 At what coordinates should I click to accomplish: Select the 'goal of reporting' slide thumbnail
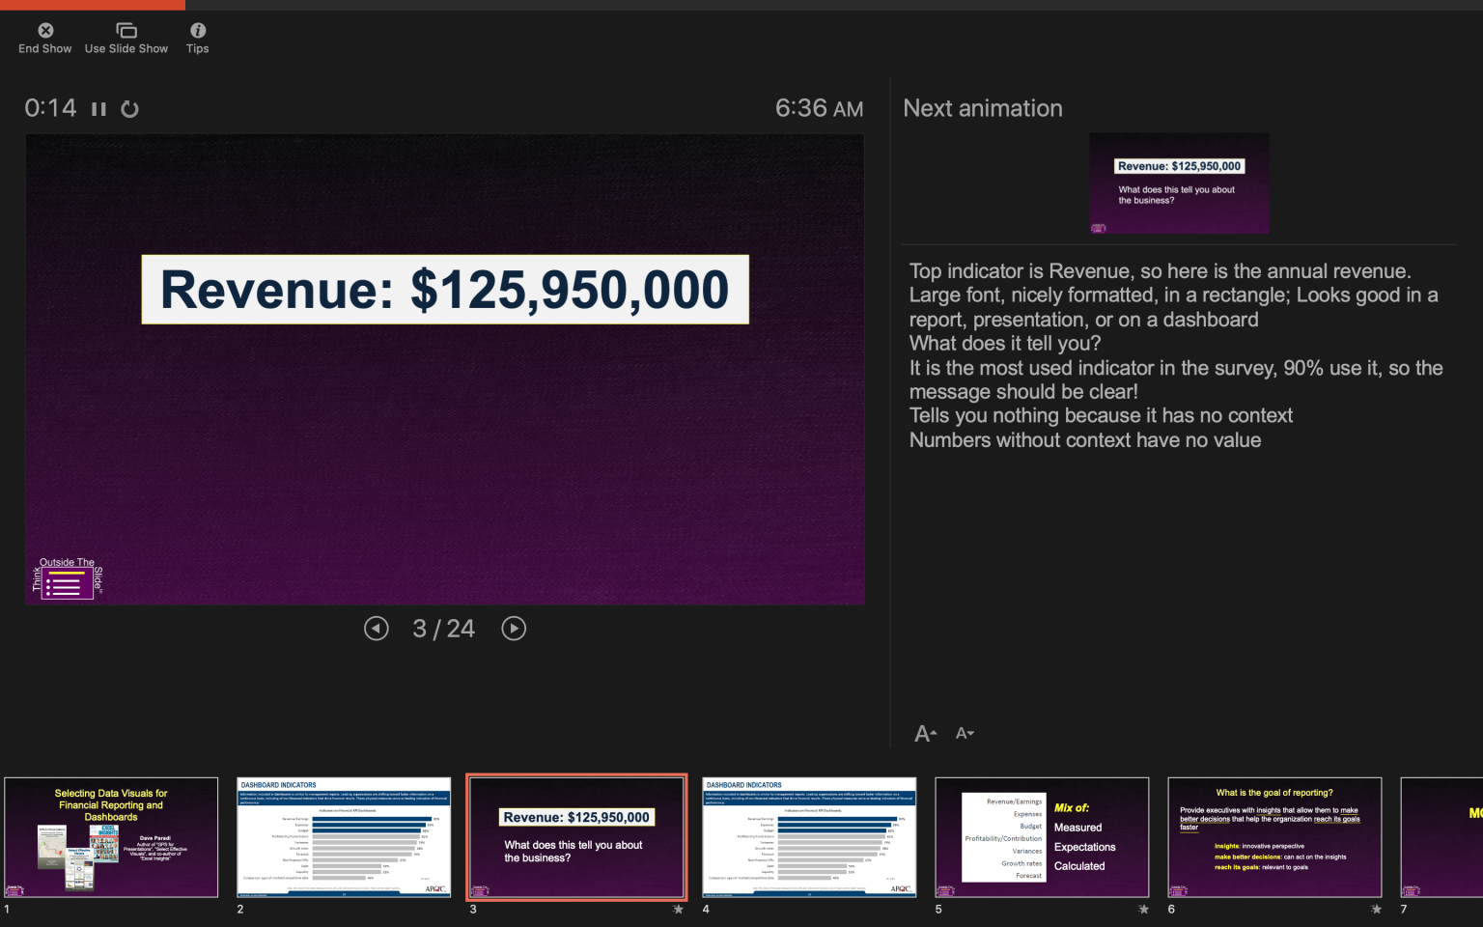coord(1274,836)
